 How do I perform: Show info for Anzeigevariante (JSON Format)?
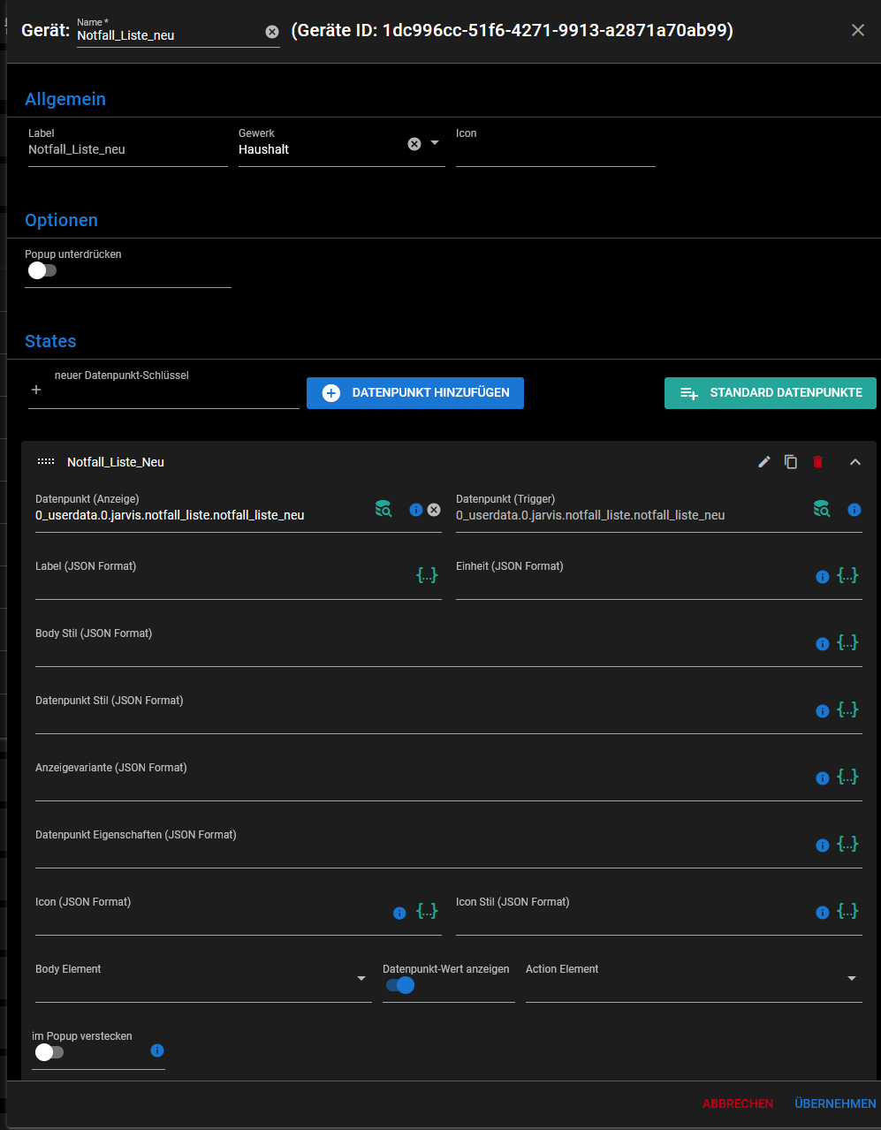[x=822, y=778]
